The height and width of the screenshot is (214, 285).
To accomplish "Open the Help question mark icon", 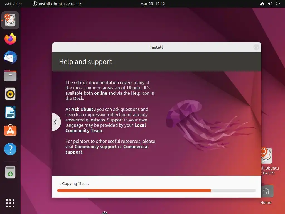I will pyautogui.click(x=10, y=149).
